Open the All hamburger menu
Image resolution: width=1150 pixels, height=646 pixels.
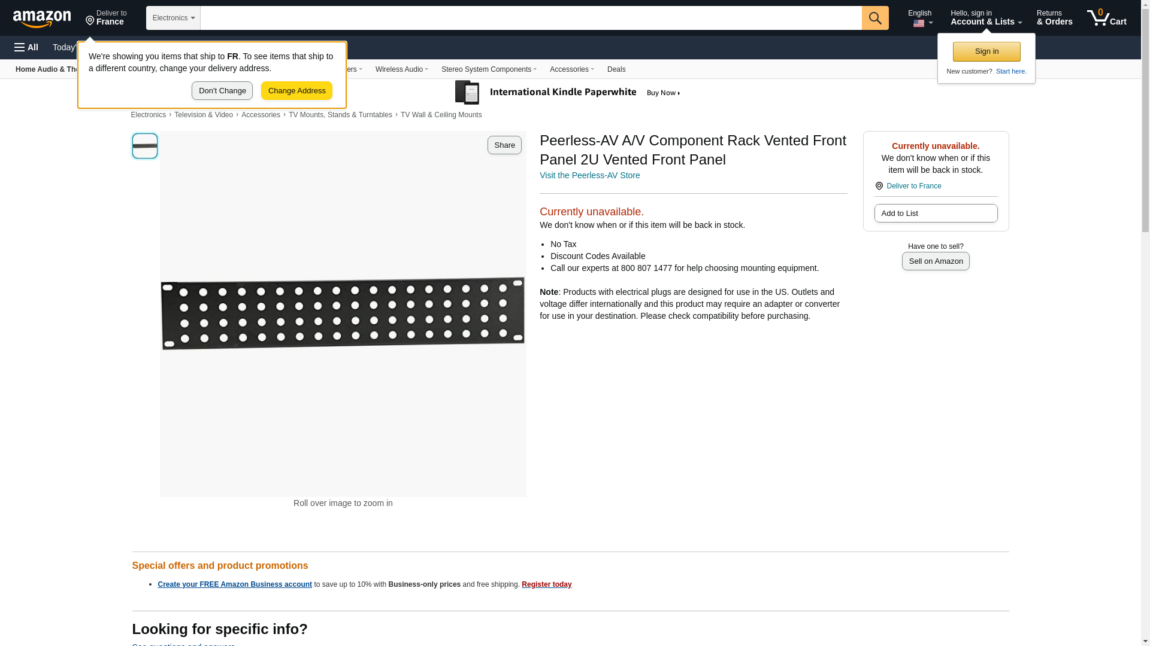click(26, 47)
